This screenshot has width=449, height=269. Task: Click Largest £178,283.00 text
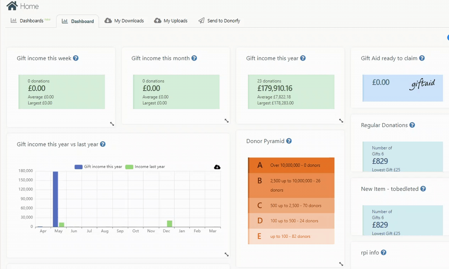pos(275,103)
